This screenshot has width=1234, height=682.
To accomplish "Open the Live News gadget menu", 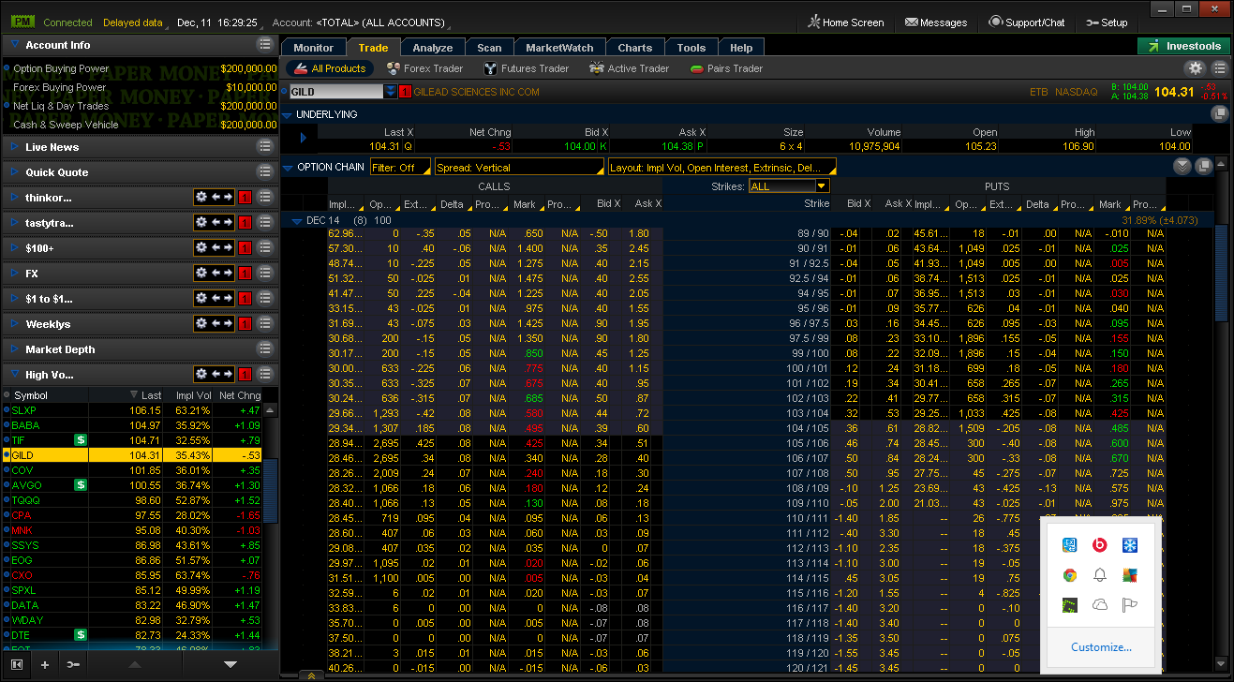I will point(265,147).
